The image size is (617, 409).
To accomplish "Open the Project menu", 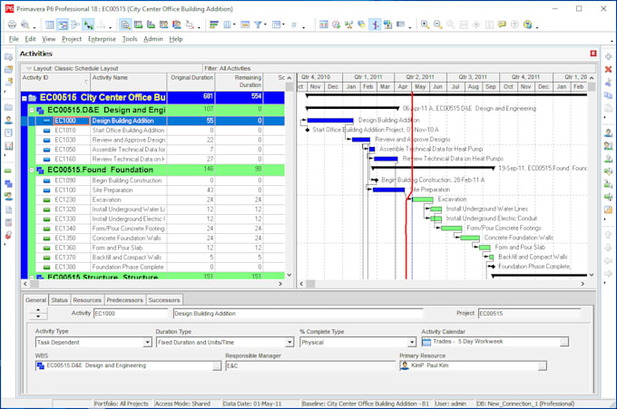I will coord(72,39).
